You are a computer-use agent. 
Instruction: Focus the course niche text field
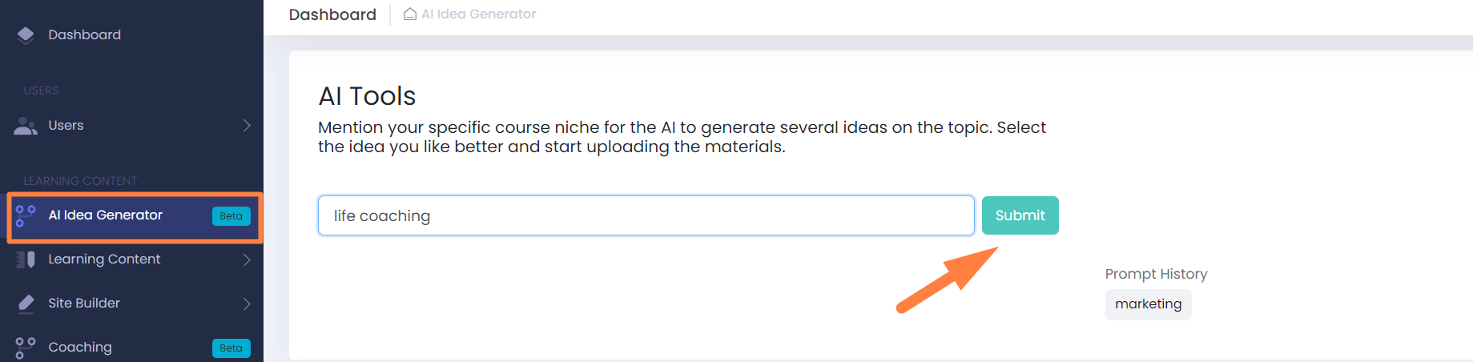(646, 215)
